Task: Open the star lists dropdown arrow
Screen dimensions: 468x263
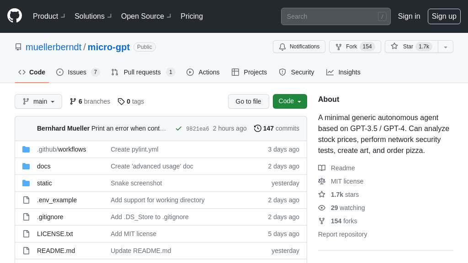Action: point(446,47)
